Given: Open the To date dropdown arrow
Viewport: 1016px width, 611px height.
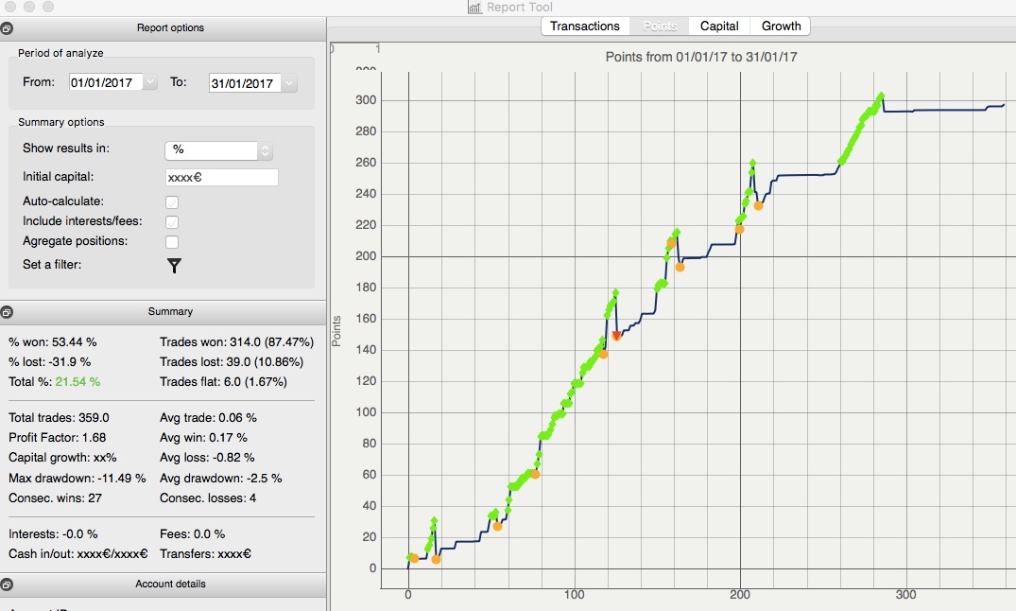Looking at the screenshot, I should click(x=289, y=83).
